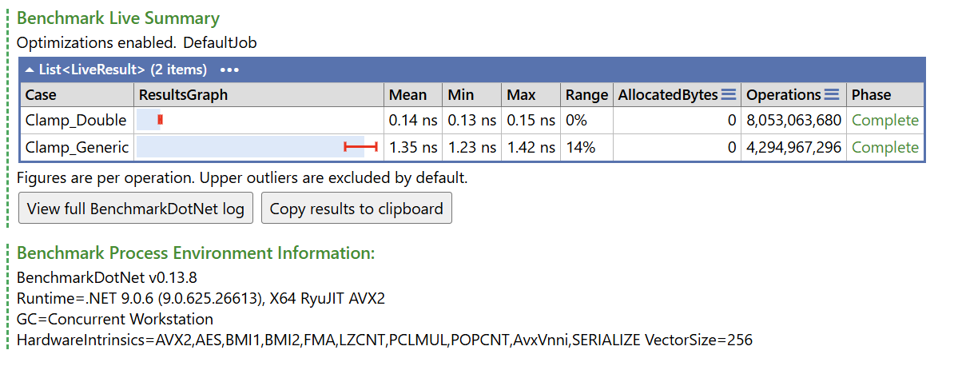Collapse the List<LiveResult> table triangle
The height and width of the screenshot is (370, 954).
point(30,70)
